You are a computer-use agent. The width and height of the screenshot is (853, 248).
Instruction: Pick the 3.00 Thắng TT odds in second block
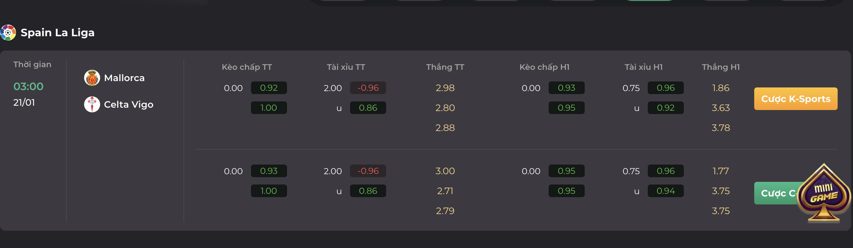click(x=445, y=171)
